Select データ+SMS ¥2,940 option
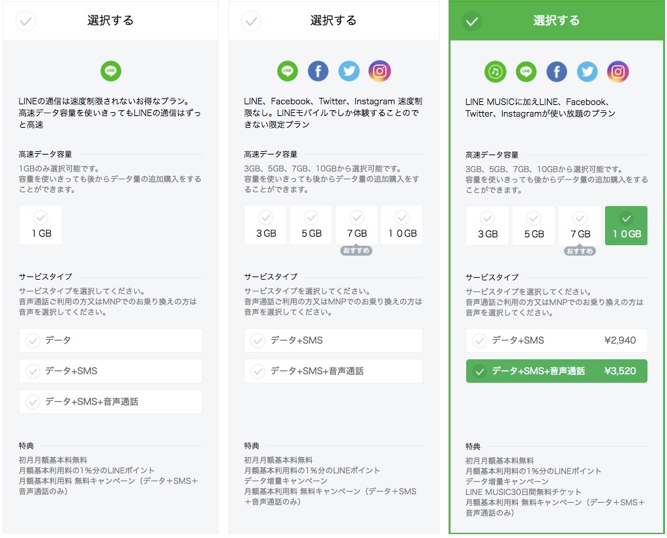667x538 pixels. (x=556, y=340)
